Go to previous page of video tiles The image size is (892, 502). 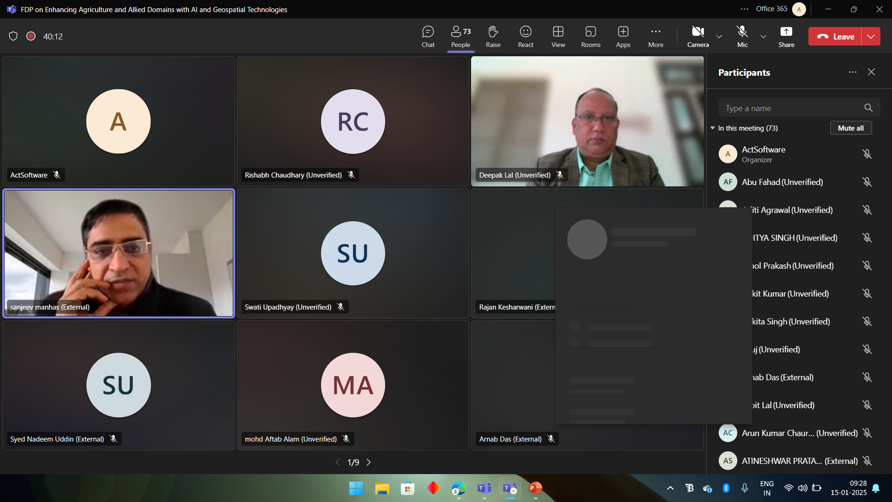pos(338,462)
